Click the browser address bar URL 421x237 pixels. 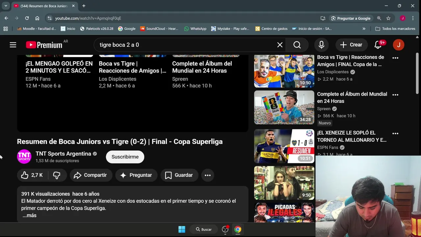tap(88, 18)
